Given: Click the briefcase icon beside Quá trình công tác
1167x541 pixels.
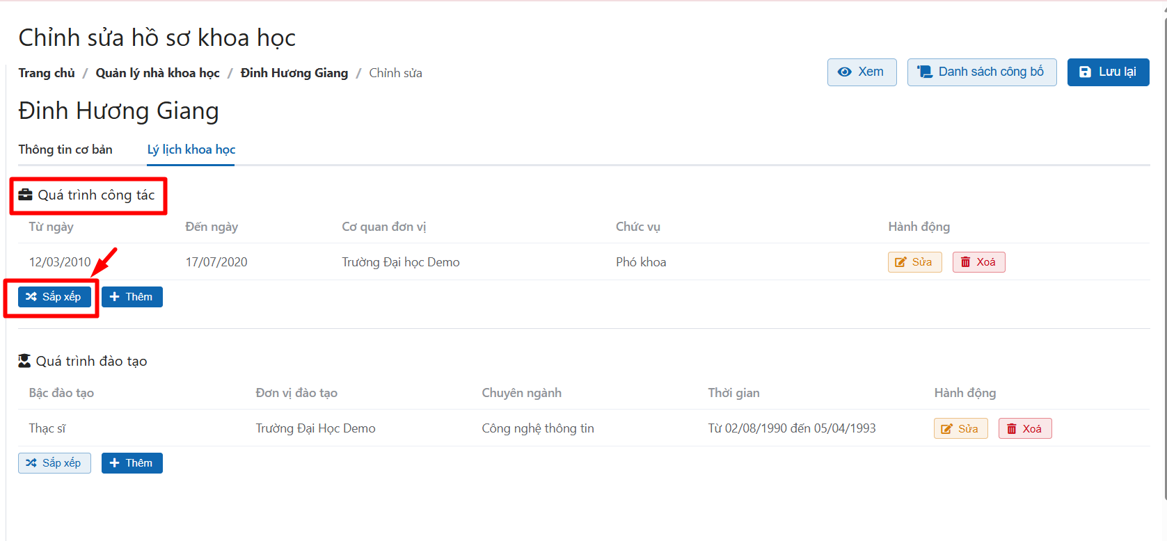Looking at the screenshot, I should pos(26,195).
